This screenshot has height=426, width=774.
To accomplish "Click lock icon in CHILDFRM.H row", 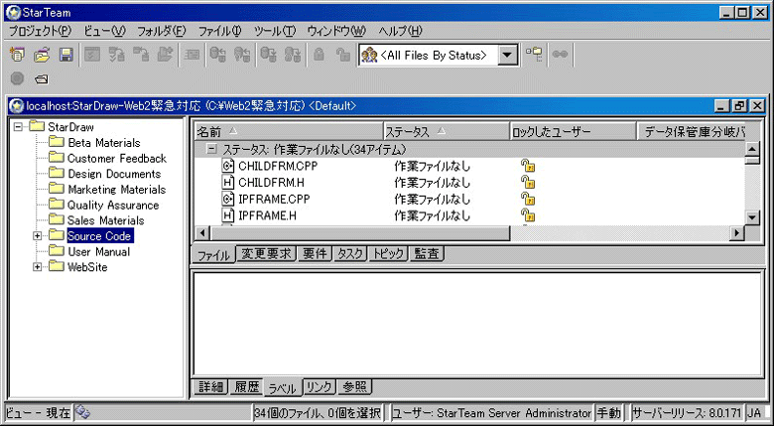I will (528, 183).
